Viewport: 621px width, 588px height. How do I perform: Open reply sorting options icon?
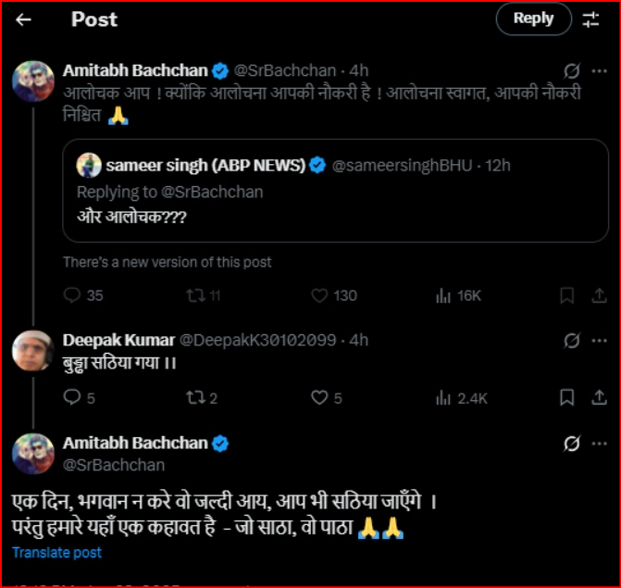590,19
